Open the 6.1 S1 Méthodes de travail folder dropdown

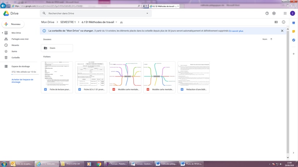tap(116, 22)
